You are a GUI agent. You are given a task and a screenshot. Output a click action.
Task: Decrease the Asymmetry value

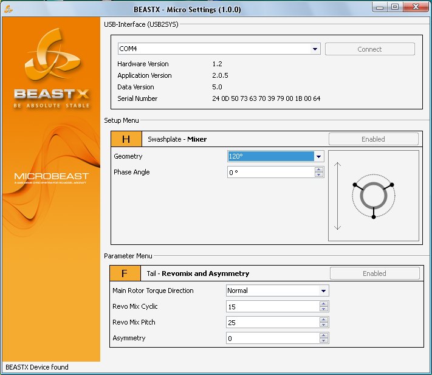(324, 340)
